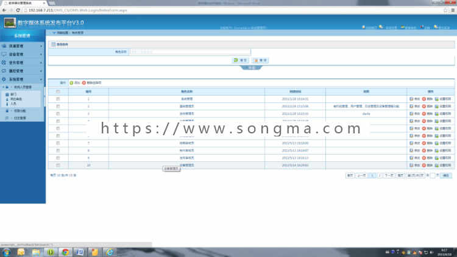Open permission settings icon for row 1
The height and width of the screenshot is (257, 457).
click(x=437, y=99)
